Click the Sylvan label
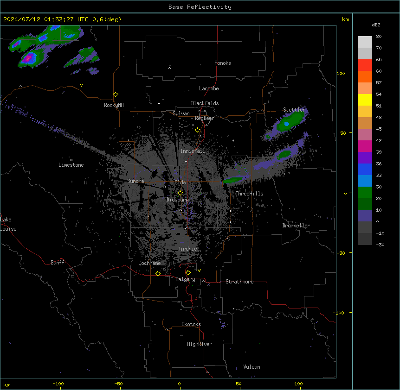This screenshot has width=400, height=390. [181, 113]
